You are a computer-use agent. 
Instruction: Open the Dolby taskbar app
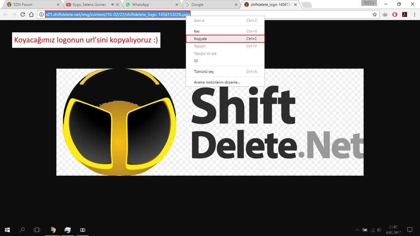click(x=82, y=230)
